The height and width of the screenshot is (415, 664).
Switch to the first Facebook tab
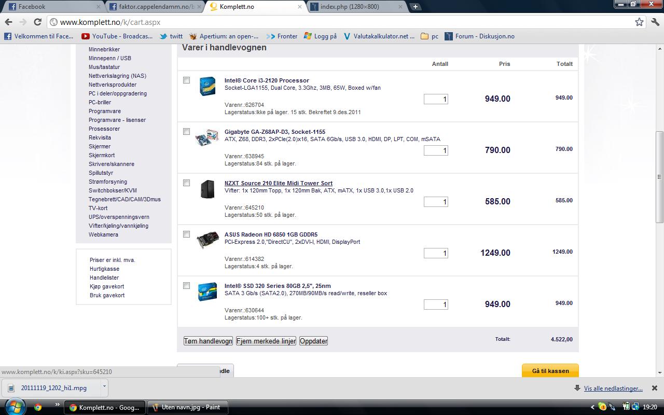(x=52, y=7)
